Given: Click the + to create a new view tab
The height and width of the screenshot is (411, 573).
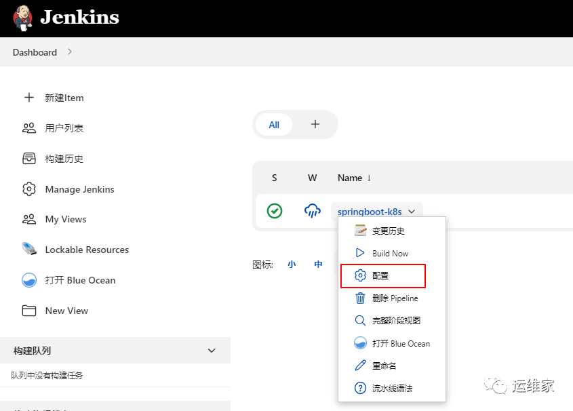Looking at the screenshot, I should [315, 125].
